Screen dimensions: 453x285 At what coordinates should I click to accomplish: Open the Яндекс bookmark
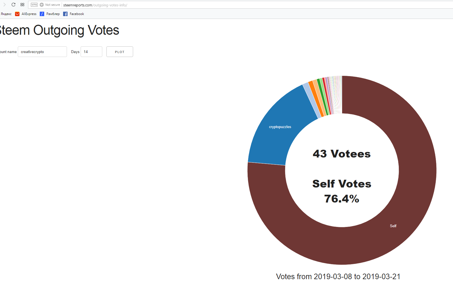point(6,14)
